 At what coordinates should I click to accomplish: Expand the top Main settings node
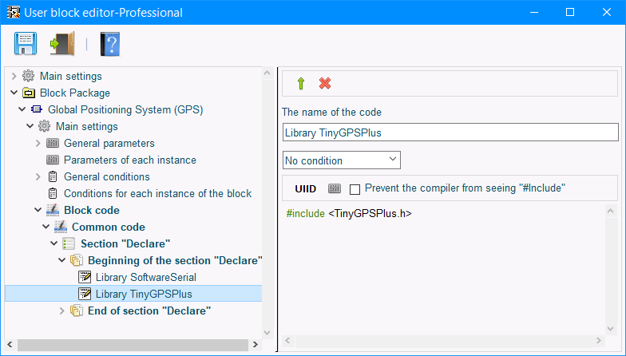(14, 76)
